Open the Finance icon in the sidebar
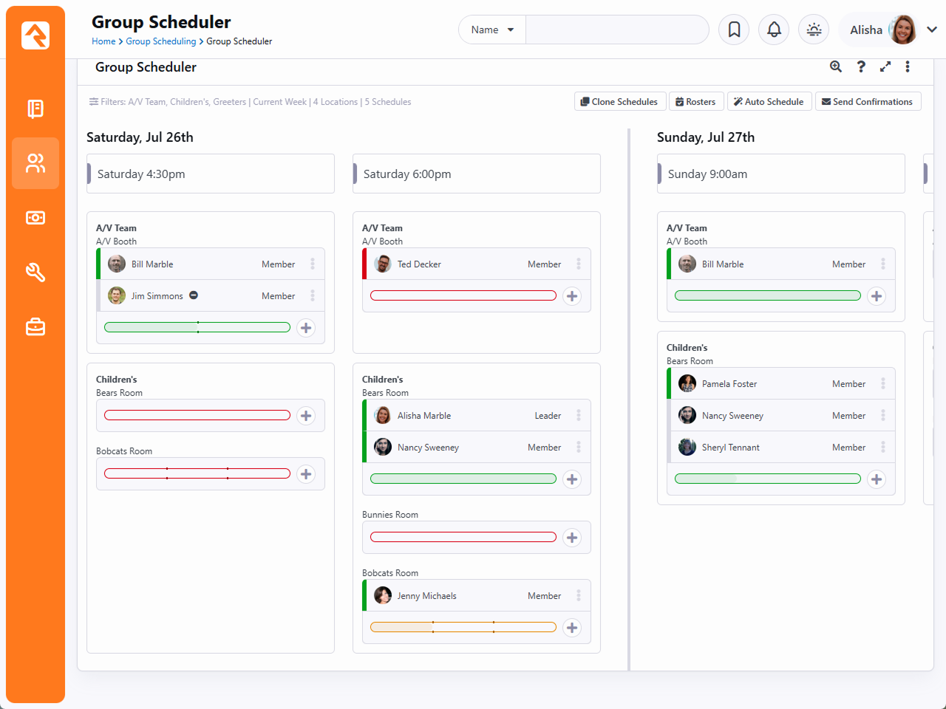This screenshot has height=709, width=946. coord(35,218)
